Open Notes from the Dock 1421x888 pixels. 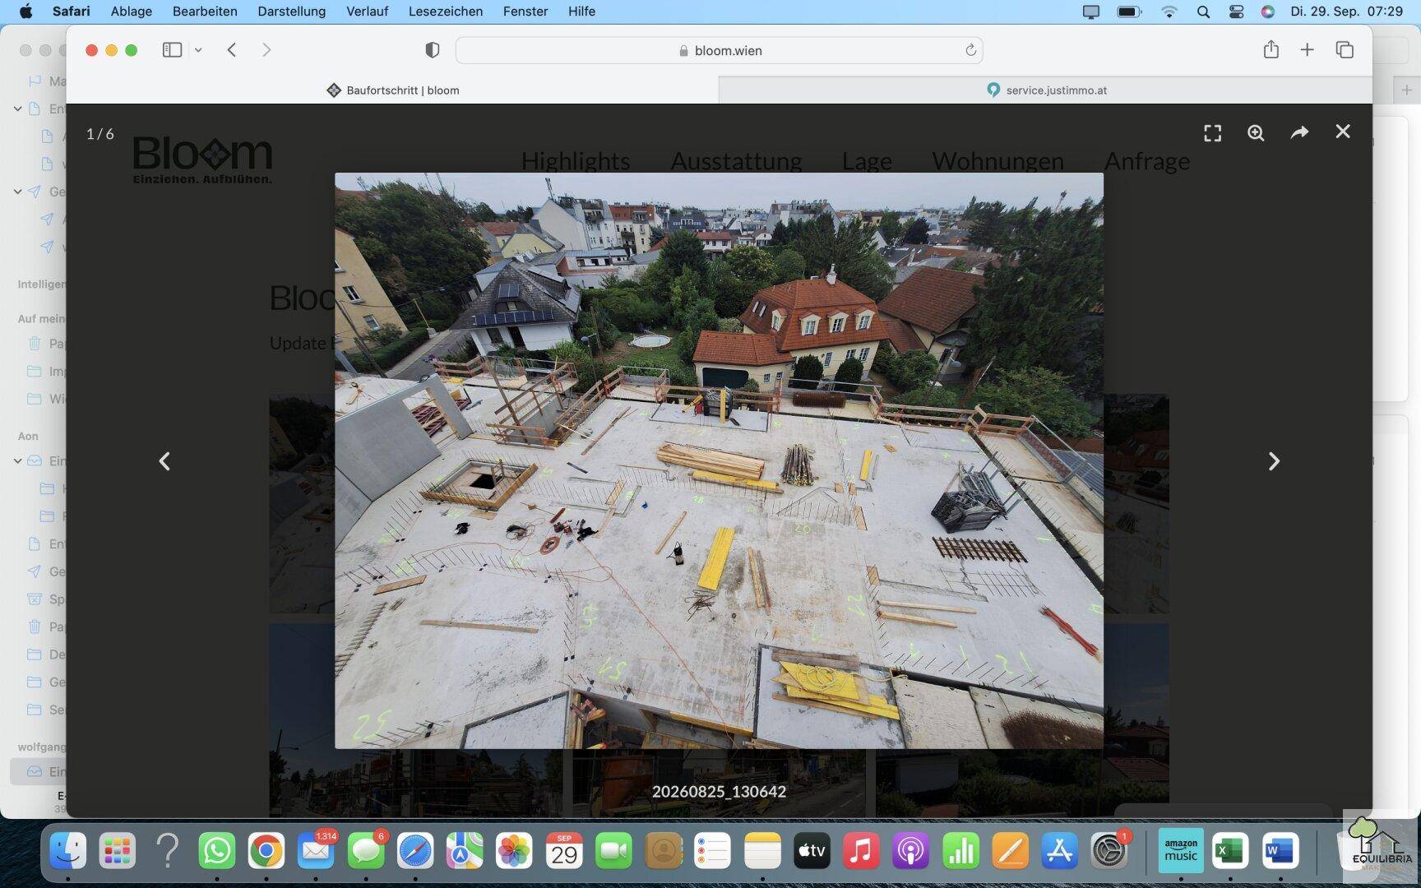point(762,851)
